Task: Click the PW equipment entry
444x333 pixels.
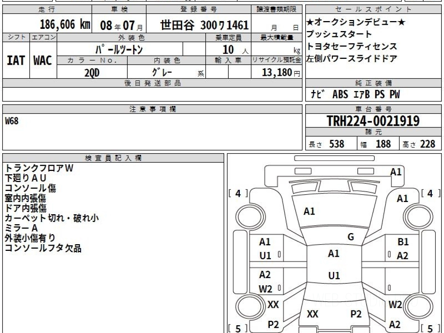Action: tap(395, 95)
